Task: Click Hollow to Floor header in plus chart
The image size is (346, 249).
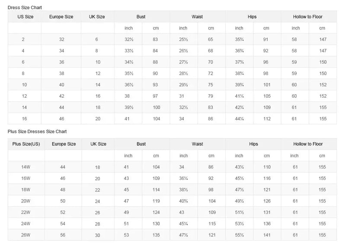Action: click(308, 144)
